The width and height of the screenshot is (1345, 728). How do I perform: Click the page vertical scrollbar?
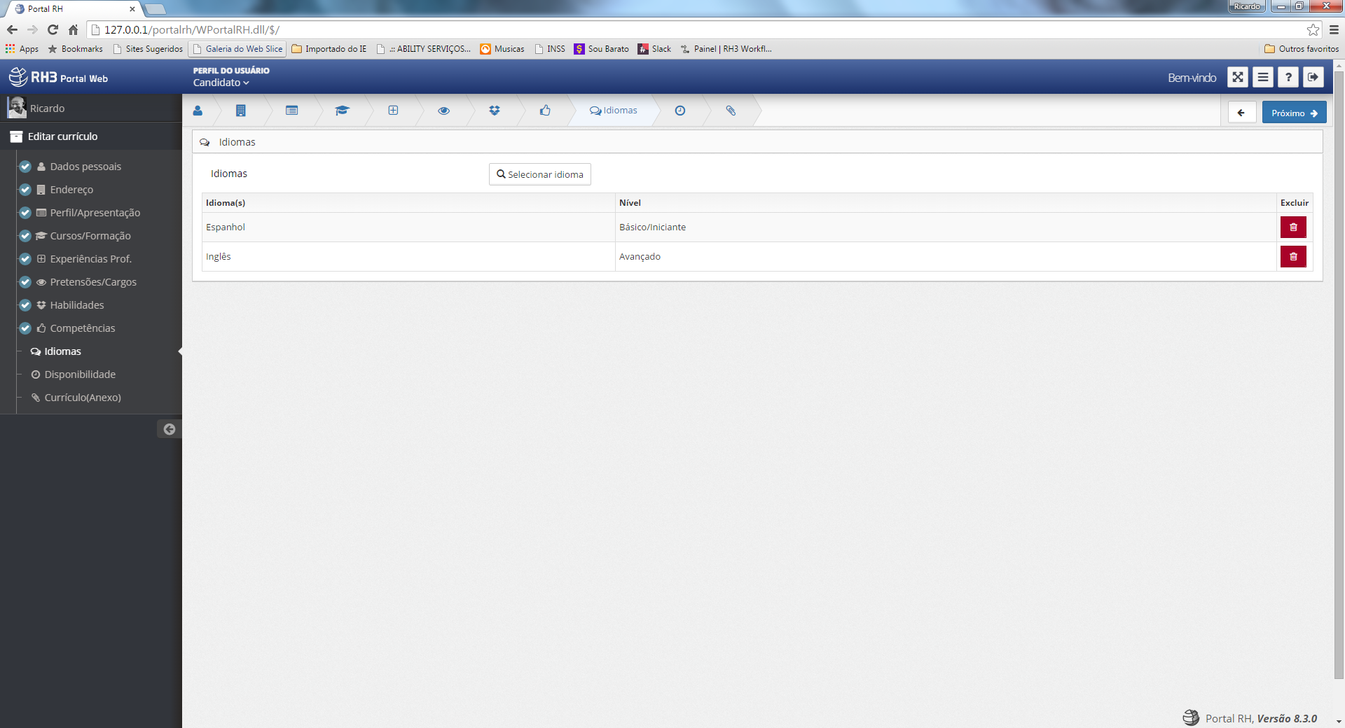pyautogui.click(x=1339, y=374)
